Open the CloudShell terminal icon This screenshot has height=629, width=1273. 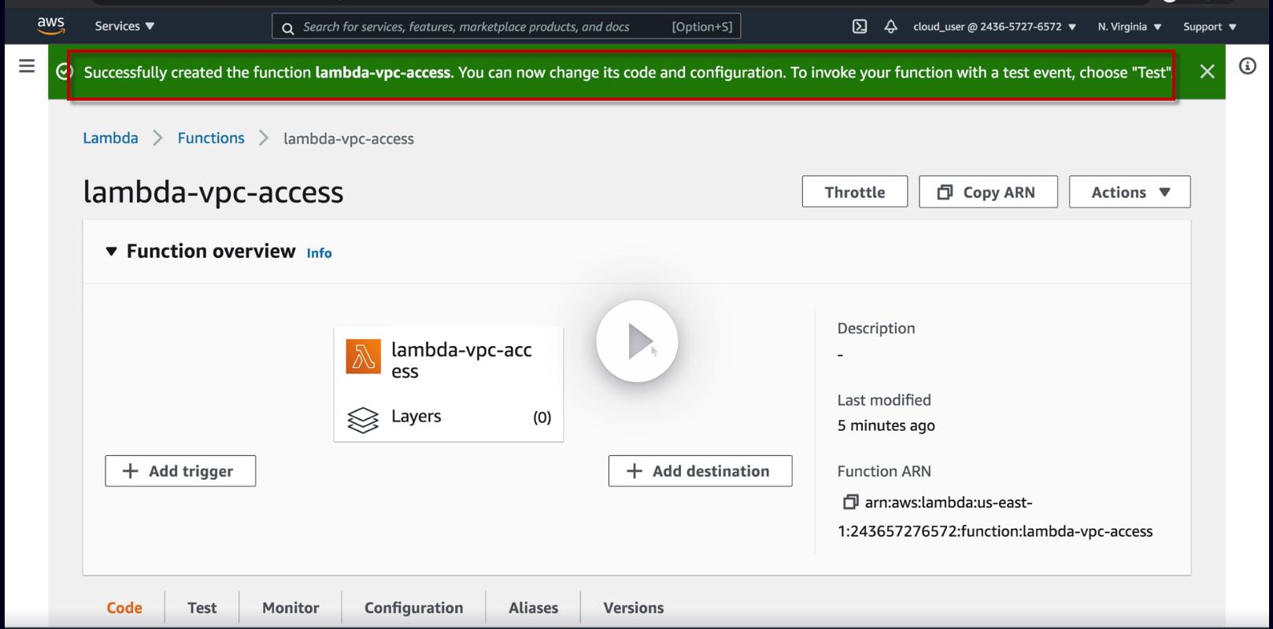coord(860,26)
